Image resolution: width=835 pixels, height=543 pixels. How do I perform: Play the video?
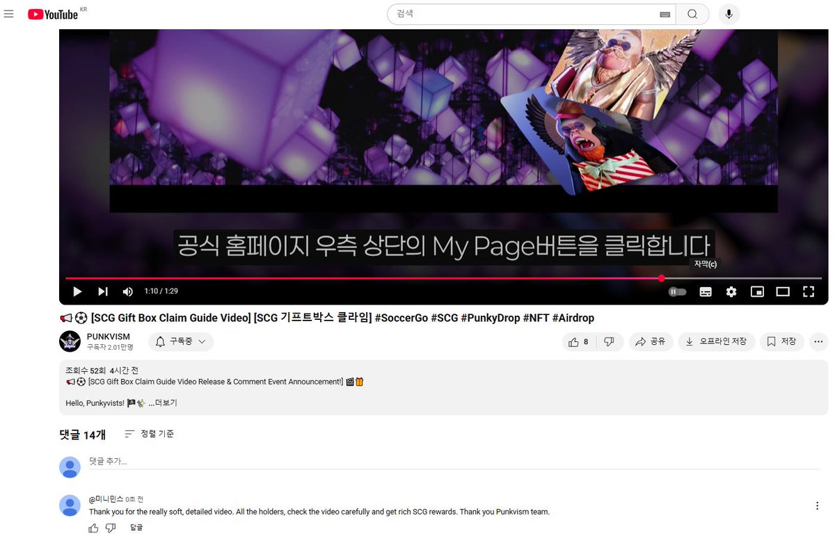(77, 291)
